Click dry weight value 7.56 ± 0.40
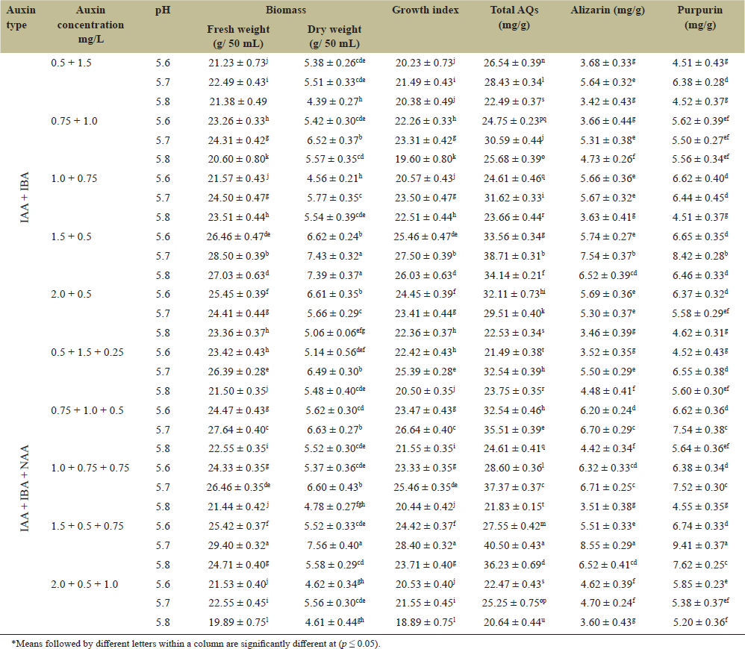 334,545
